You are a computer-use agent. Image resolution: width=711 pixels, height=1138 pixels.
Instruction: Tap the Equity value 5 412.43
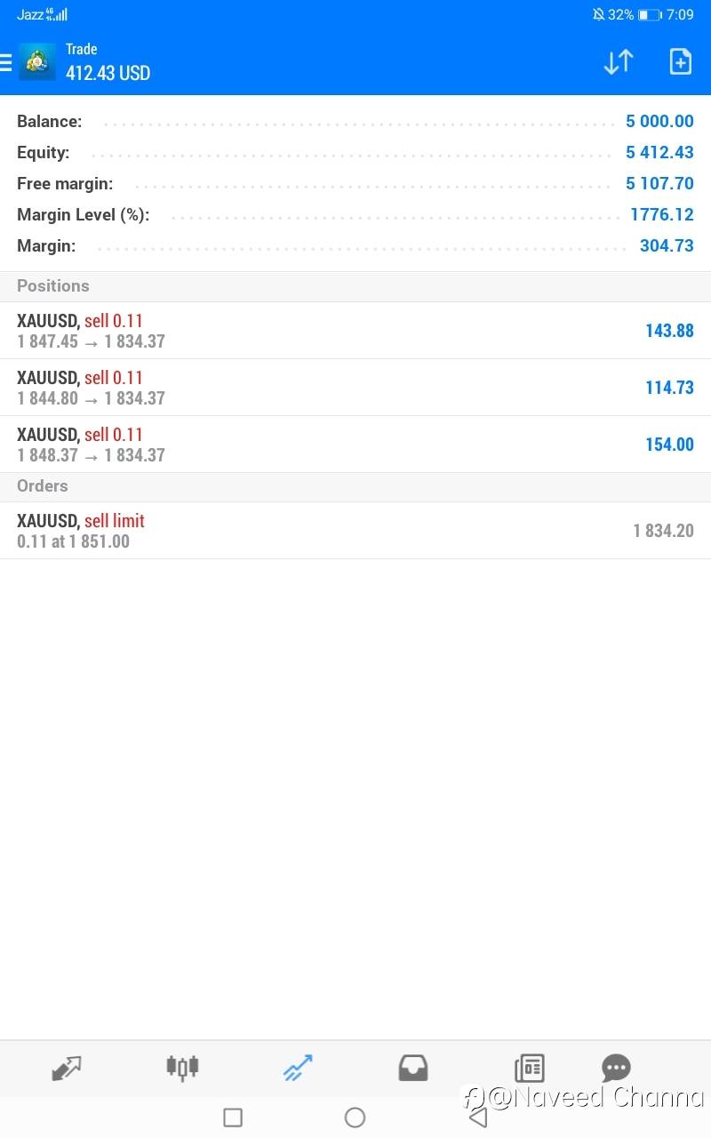(x=659, y=153)
